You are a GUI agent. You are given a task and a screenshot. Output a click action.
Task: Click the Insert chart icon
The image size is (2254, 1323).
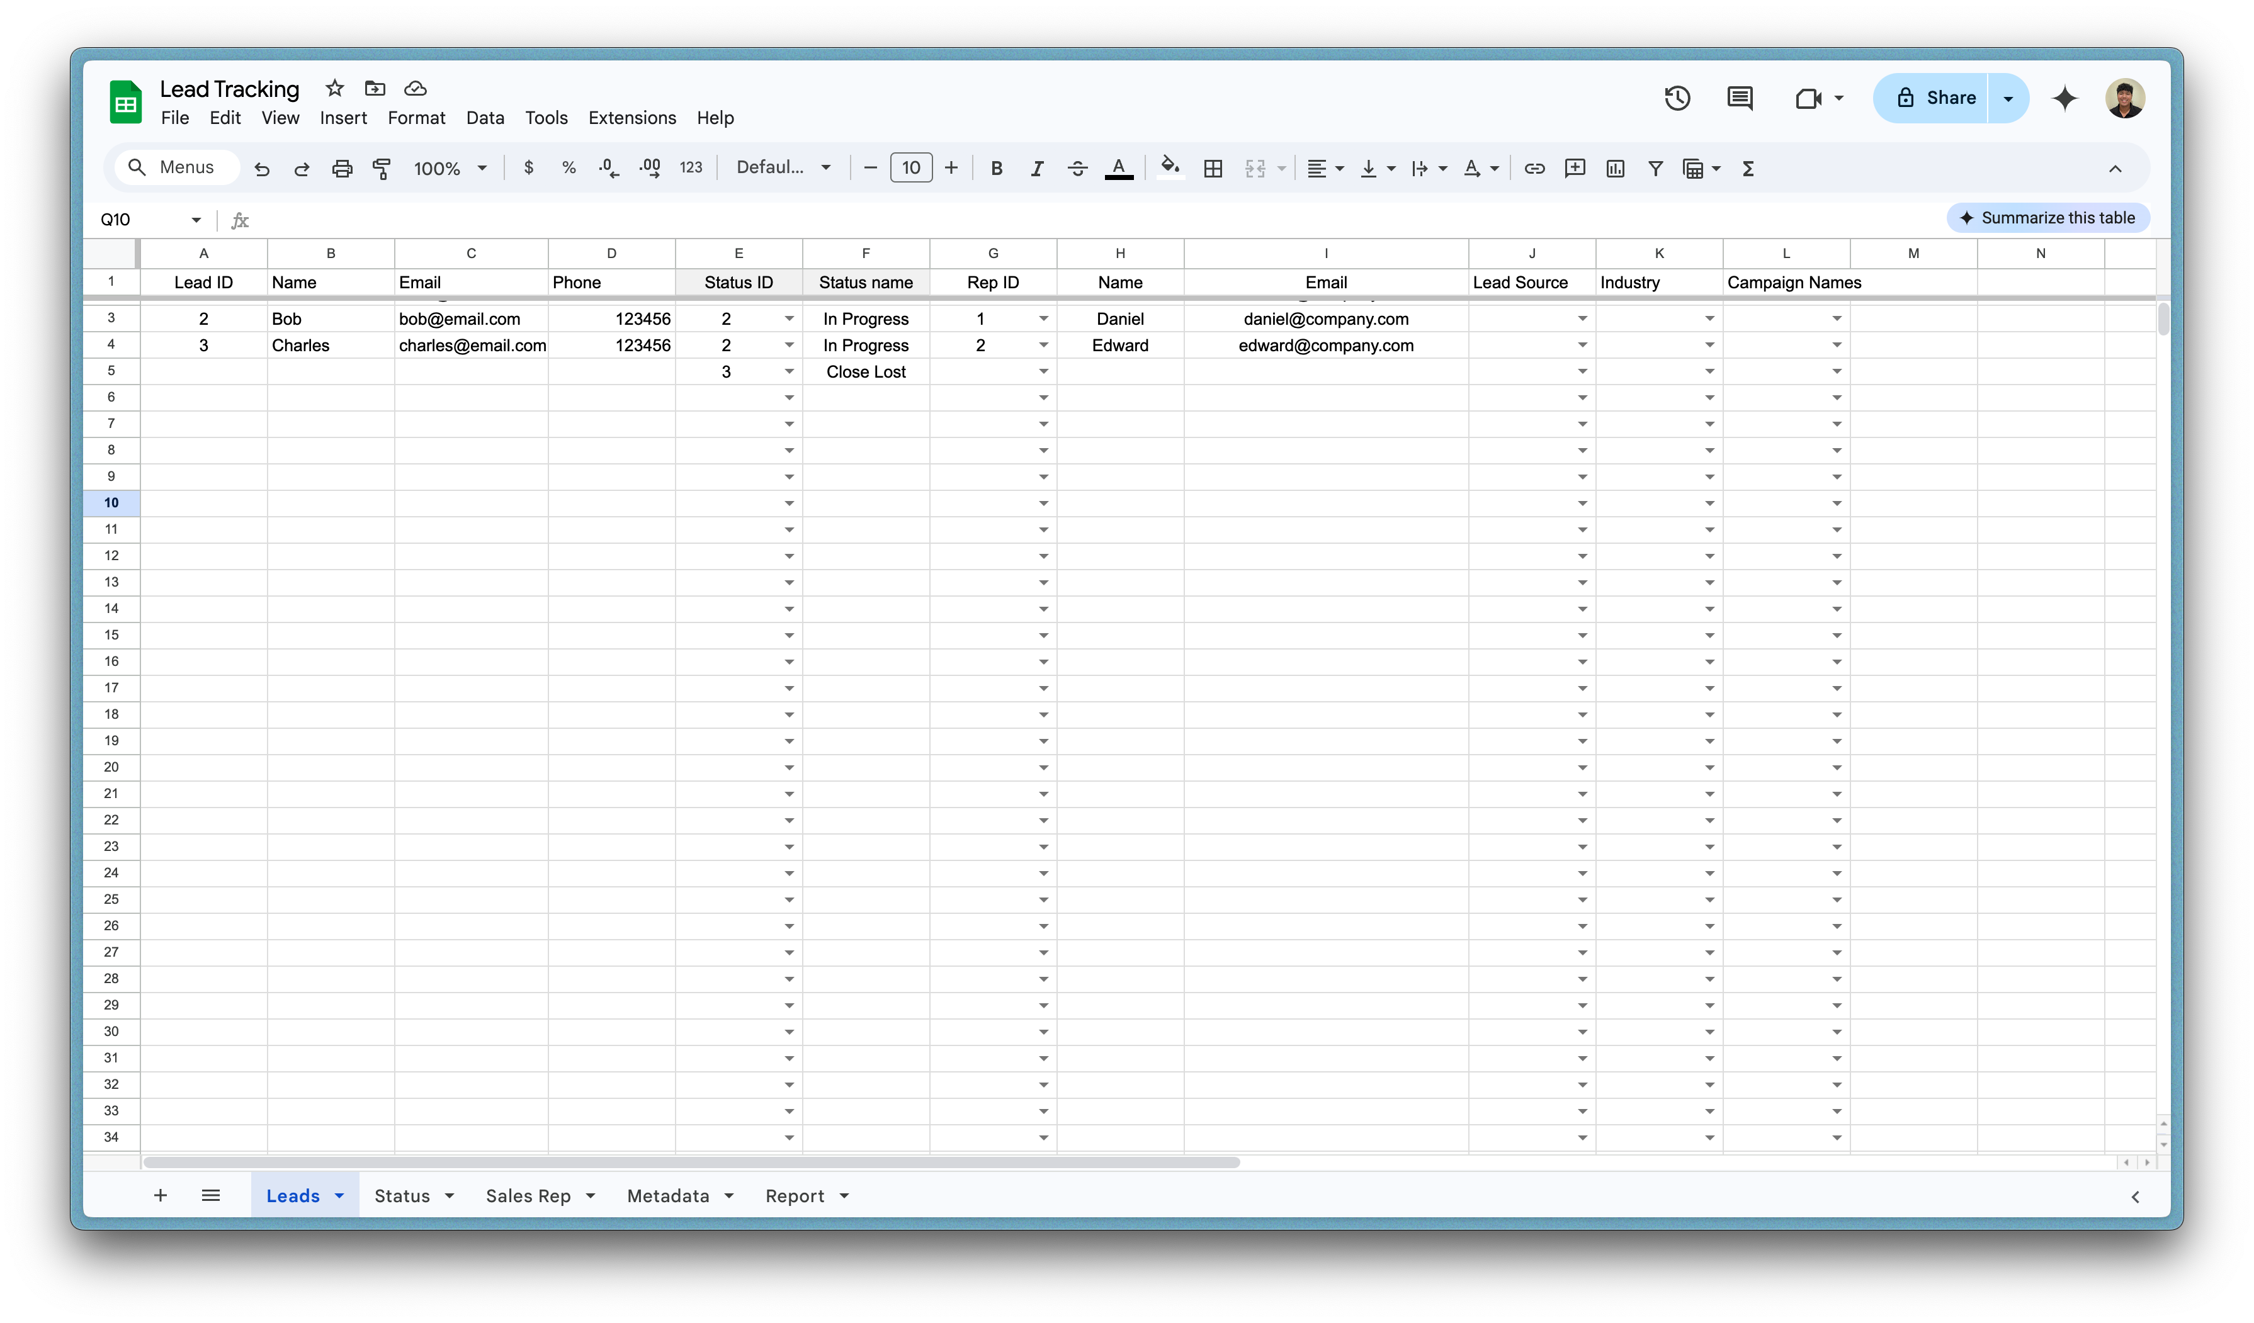(1614, 168)
